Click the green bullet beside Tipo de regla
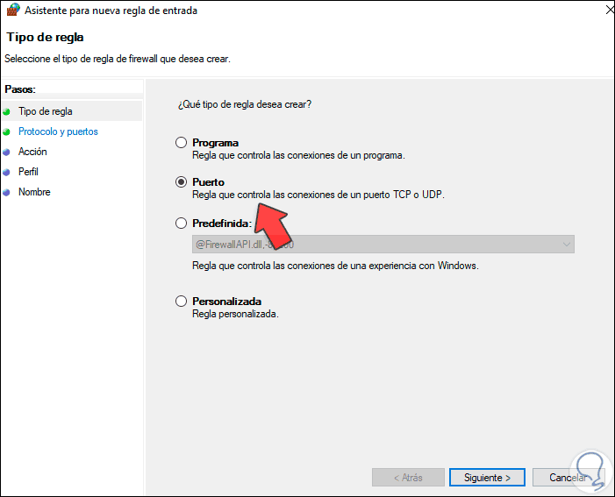This screenshot has height=497, width=615. pyautogui.click(x=7, y=112)
